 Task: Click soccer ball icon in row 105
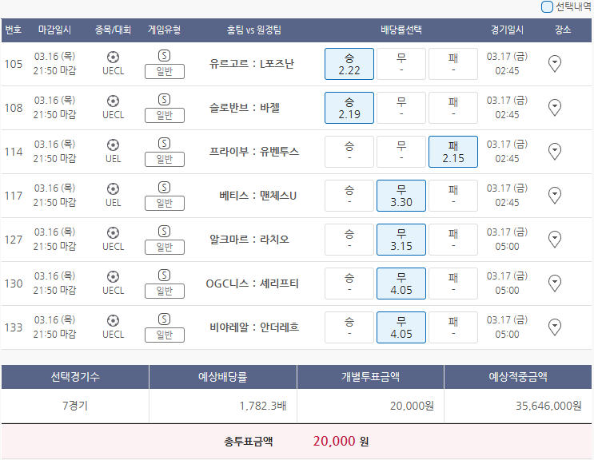[113, 57]
